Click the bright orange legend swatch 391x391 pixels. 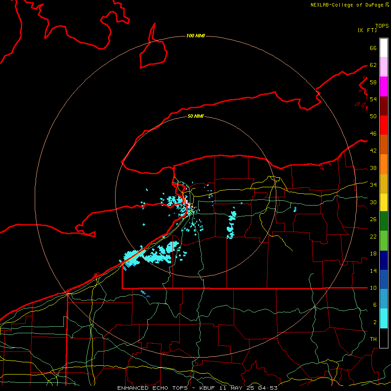[x=384, y=164]
